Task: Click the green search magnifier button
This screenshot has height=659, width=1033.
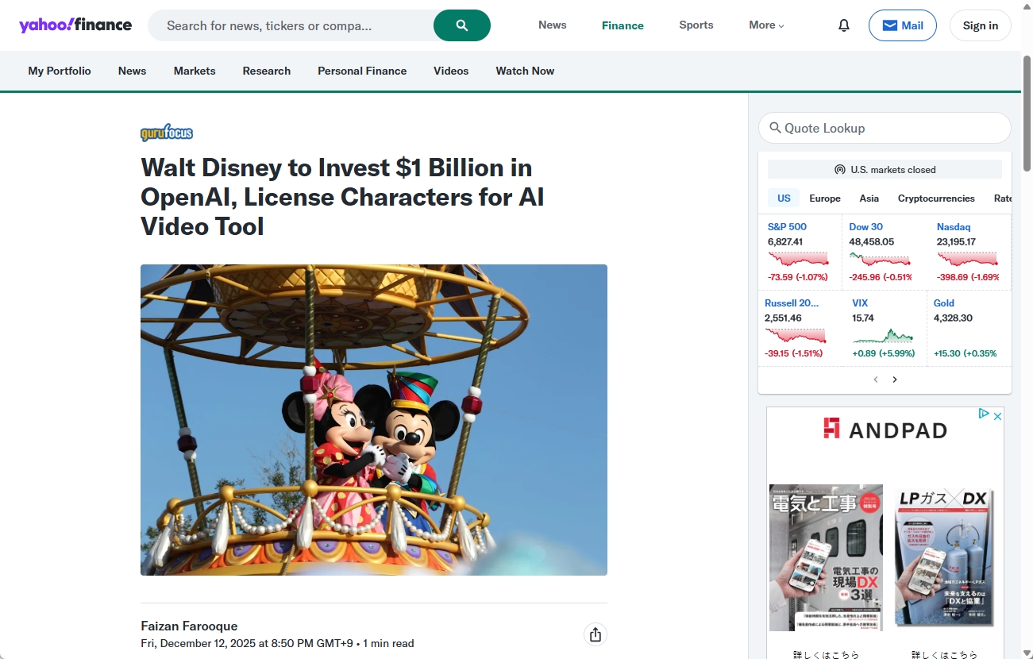Action: (462, 25)
